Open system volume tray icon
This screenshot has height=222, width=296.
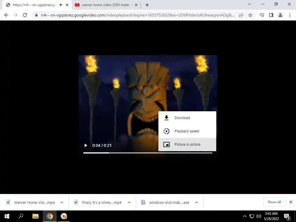click(x=259, y=216)
